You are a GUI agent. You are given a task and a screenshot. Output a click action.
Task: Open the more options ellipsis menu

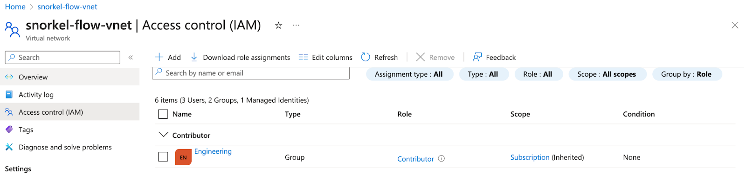[x=296, y=26]
